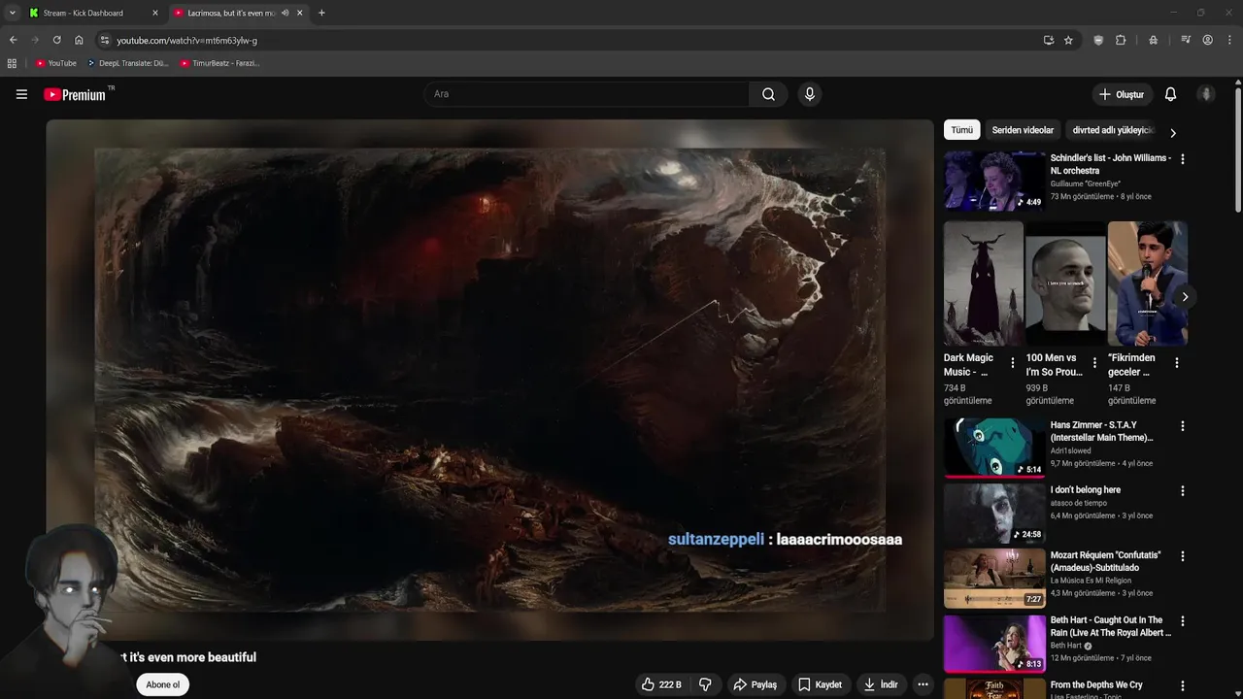
Task: Open the YouTube guide hamburger menu
Action: coord(21,94)
